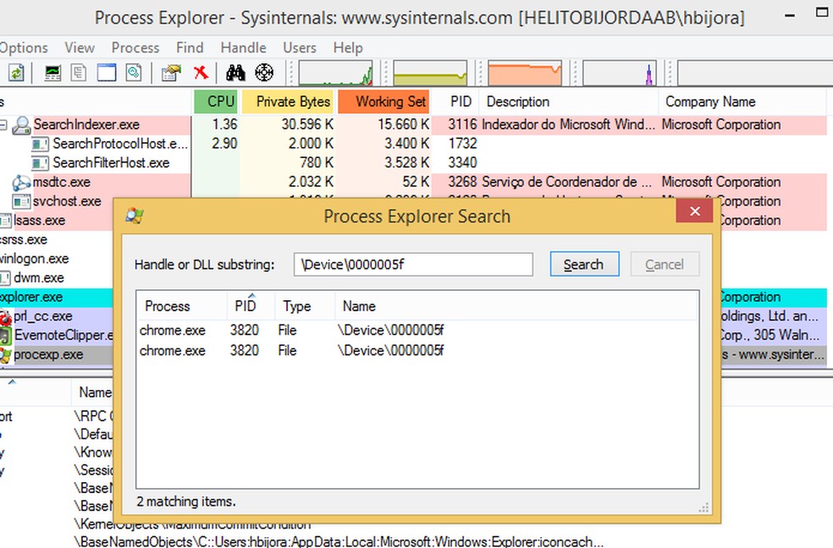
Task: Click the Kill Process red X icon
Action: 201,74
